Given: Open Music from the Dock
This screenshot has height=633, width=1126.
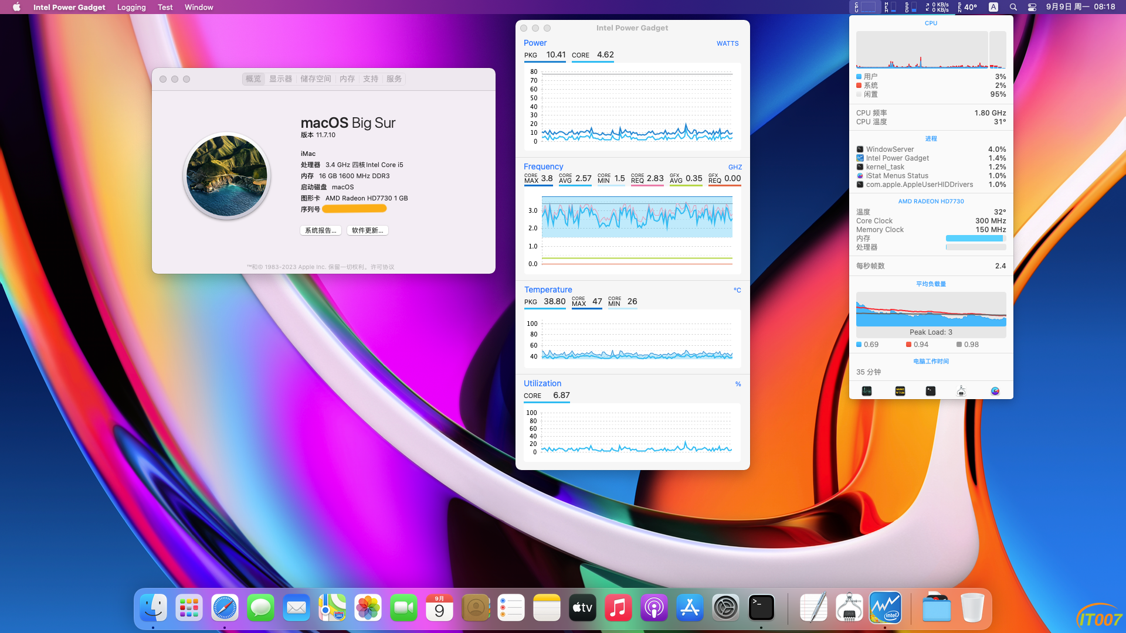Looking at the screenshot, I should 618,608.
